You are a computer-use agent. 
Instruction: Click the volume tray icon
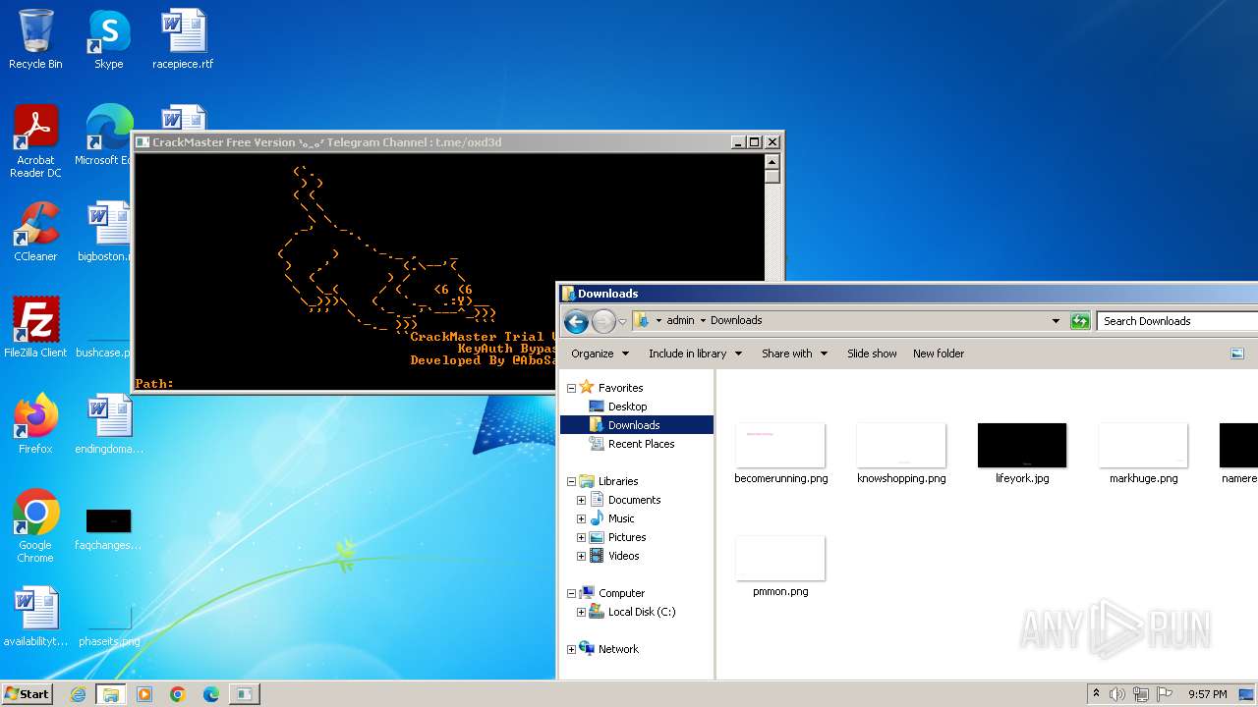pos(1117,694)
